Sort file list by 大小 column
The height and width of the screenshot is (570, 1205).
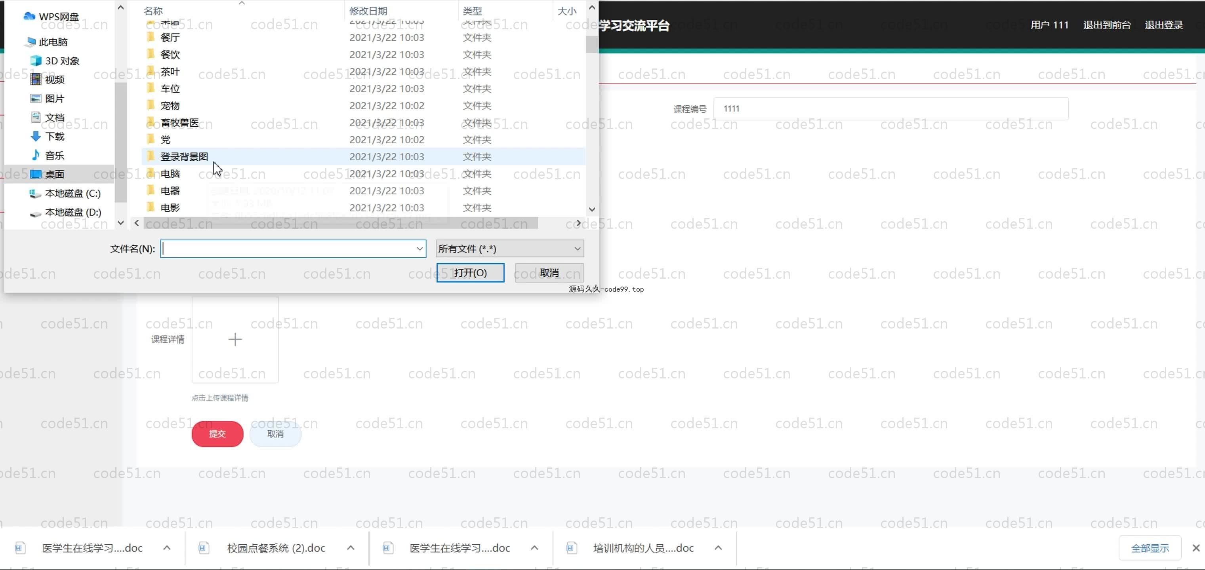[x=566, y=10]
